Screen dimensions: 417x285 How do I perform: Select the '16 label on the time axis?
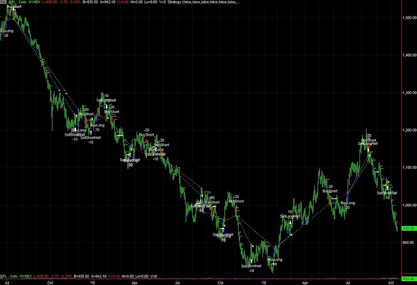264,282
